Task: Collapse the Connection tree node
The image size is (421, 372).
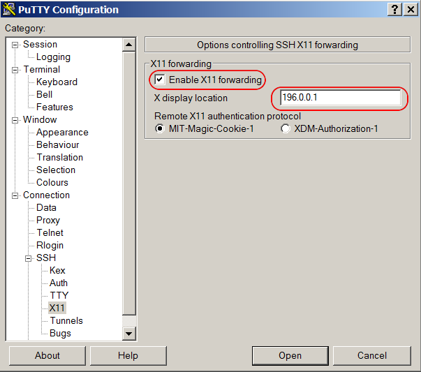Action: tap(15, 195)
